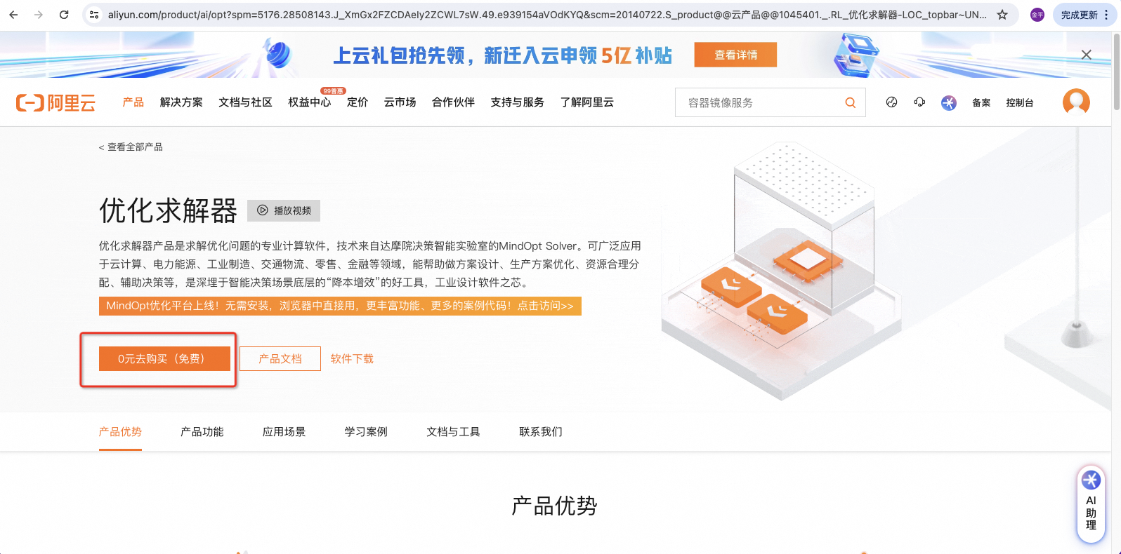
Task: Click the 完成更新 browser button
Action: click(x=1084, y=15)
